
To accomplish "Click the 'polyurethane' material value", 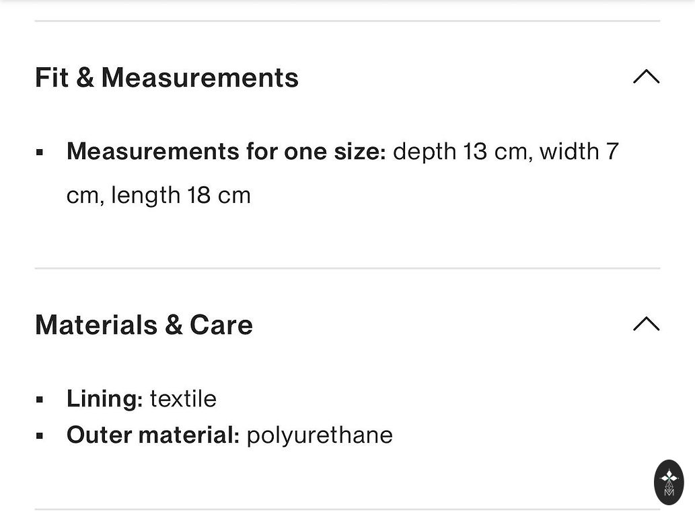I will click(320, 435).
